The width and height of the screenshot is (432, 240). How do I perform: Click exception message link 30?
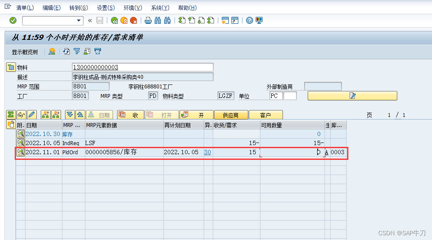pyautogui.click(x=208, y=152)
